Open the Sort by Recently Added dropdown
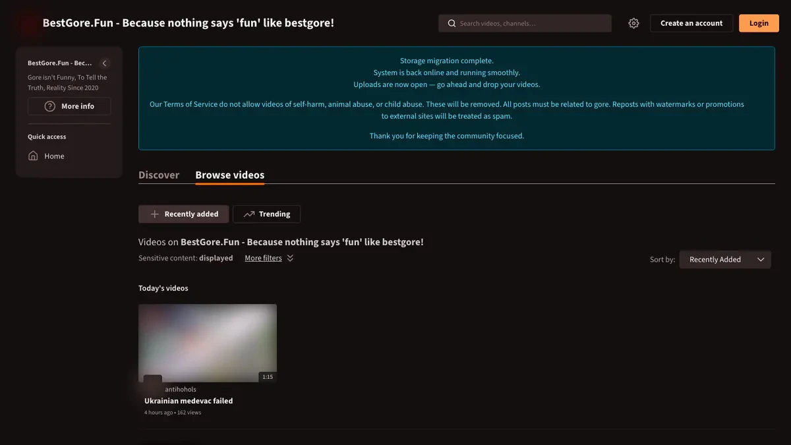Viewport: 791px width, 445px height. point(725,259)
